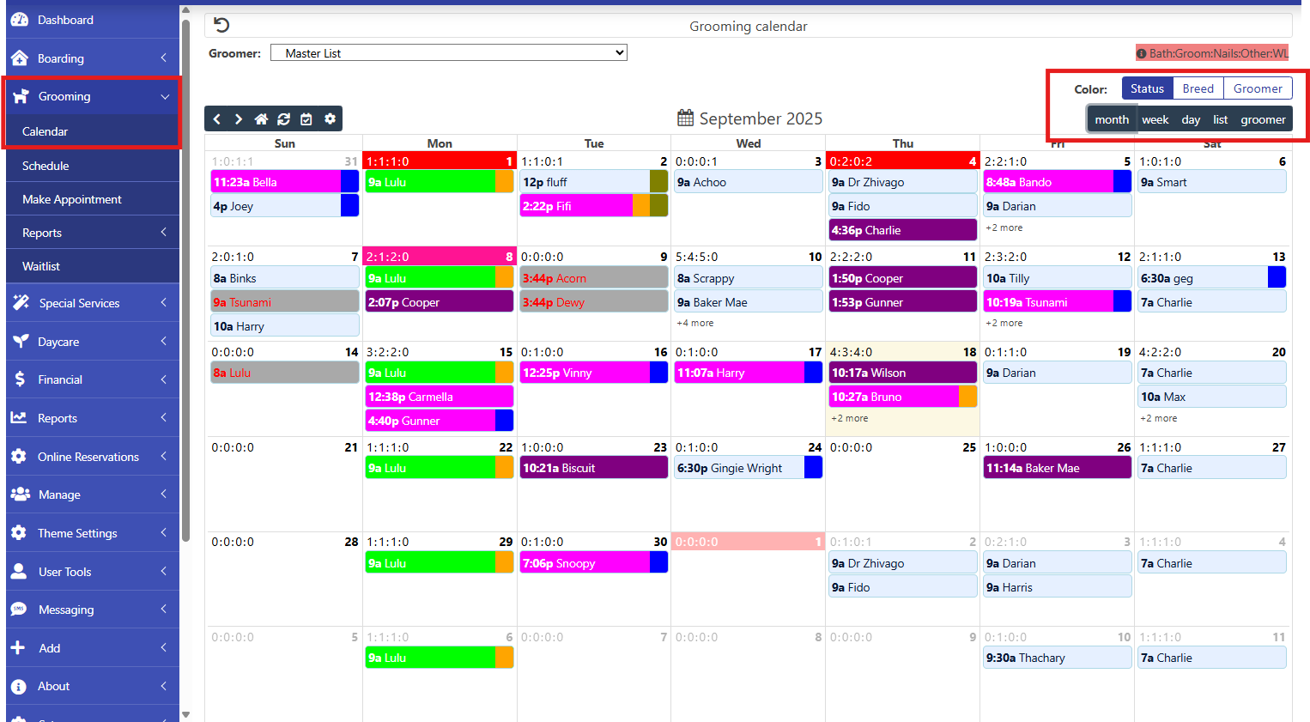Viewport: 1310px width, 722px height.
Task: Refresh the calendar using the sync icon
Action: click(x=283, y=119)
